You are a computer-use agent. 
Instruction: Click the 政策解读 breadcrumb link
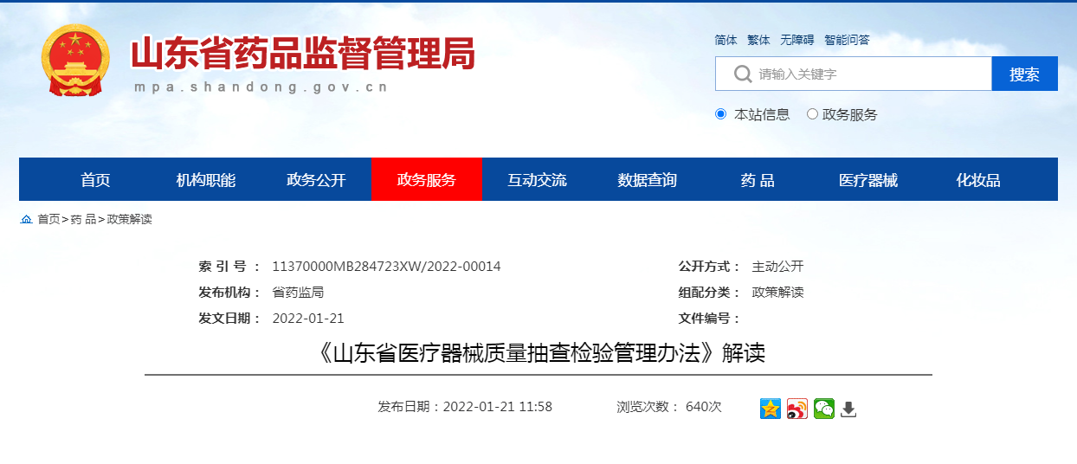click(x=129, y=220)
